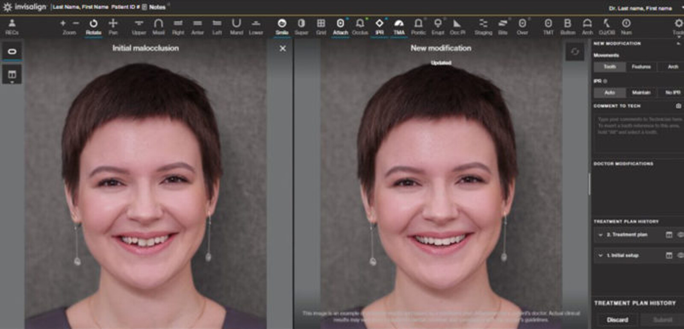
Task: Select Maintain under IPR options
Action: (641, 93)
